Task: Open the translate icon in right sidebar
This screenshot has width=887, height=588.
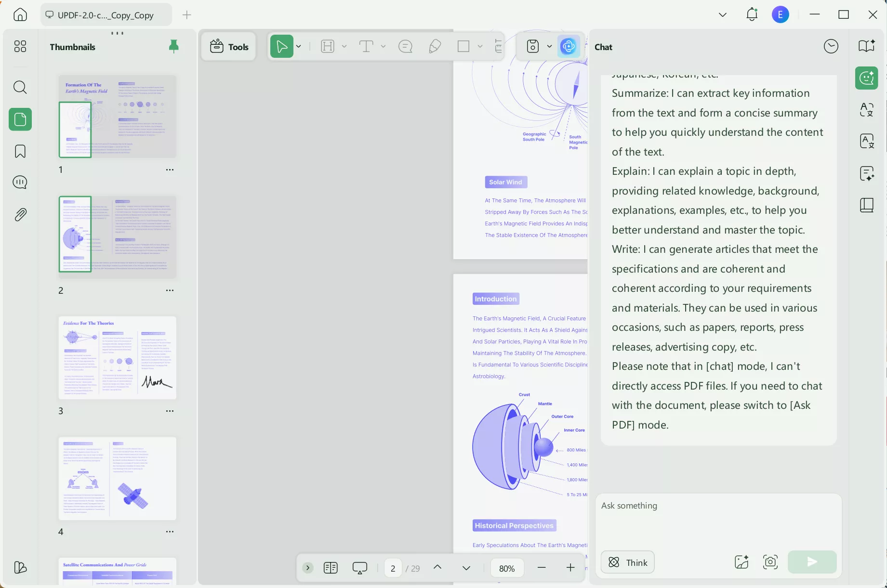Action: [x=867, y=110]
